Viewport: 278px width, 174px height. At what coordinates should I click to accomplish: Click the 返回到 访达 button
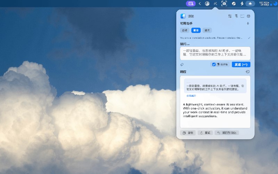pos(227,133)
